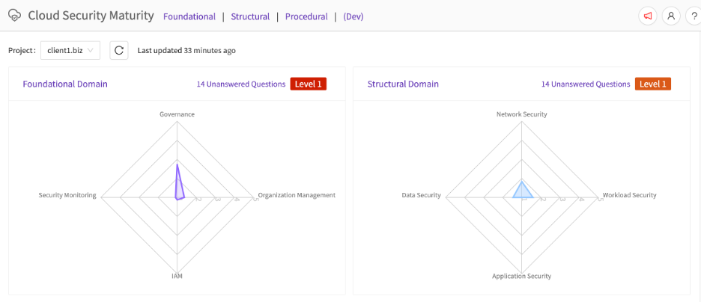The image size is (701, 302).
Task: Click the refresh icon button
Action: (119, 50)
